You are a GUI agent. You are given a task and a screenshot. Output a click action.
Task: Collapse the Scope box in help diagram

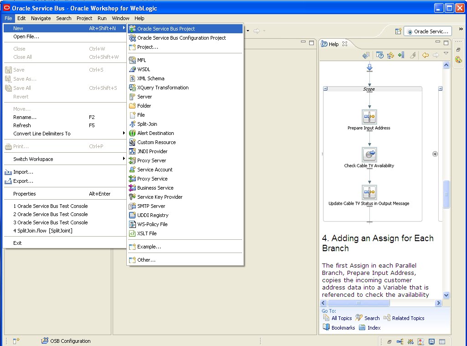(326, 88)
